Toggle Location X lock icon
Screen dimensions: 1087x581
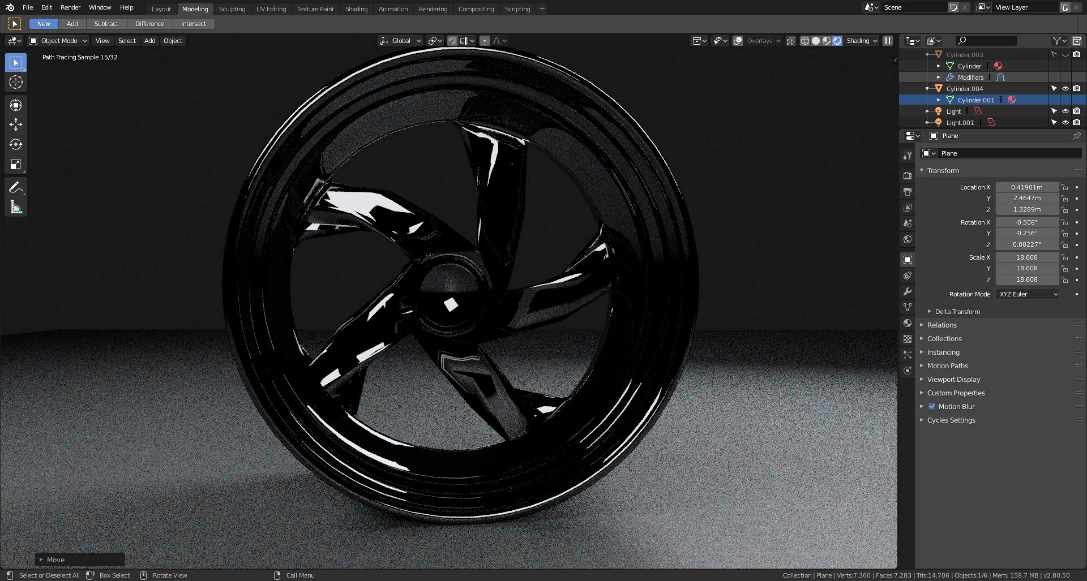tap(1064, 187)
